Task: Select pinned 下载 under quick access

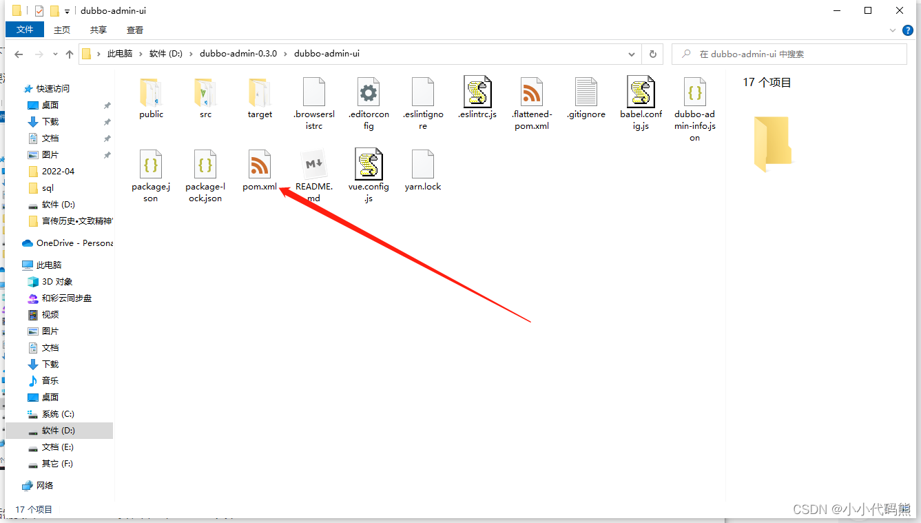Action: click(x=50, y=121)
